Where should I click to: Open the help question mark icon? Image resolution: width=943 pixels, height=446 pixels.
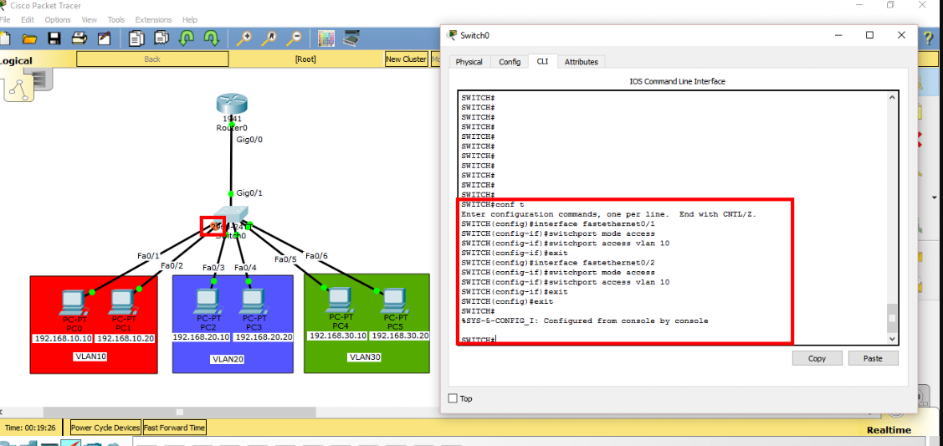(928, 38)
